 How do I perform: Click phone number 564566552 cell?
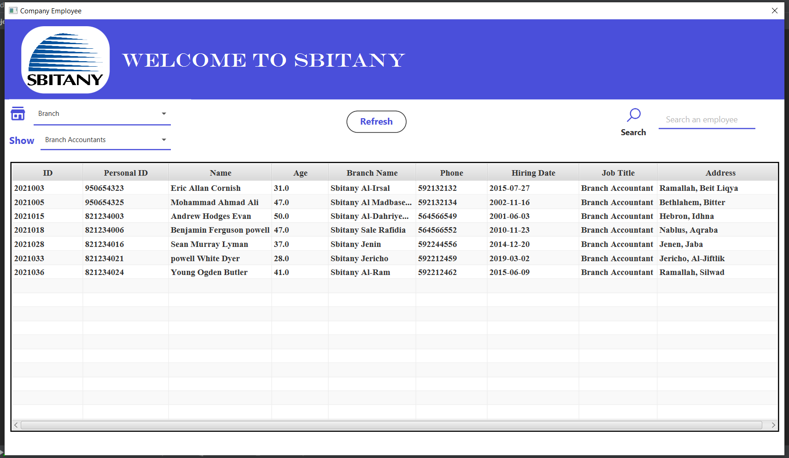click(x=451, y=230)
